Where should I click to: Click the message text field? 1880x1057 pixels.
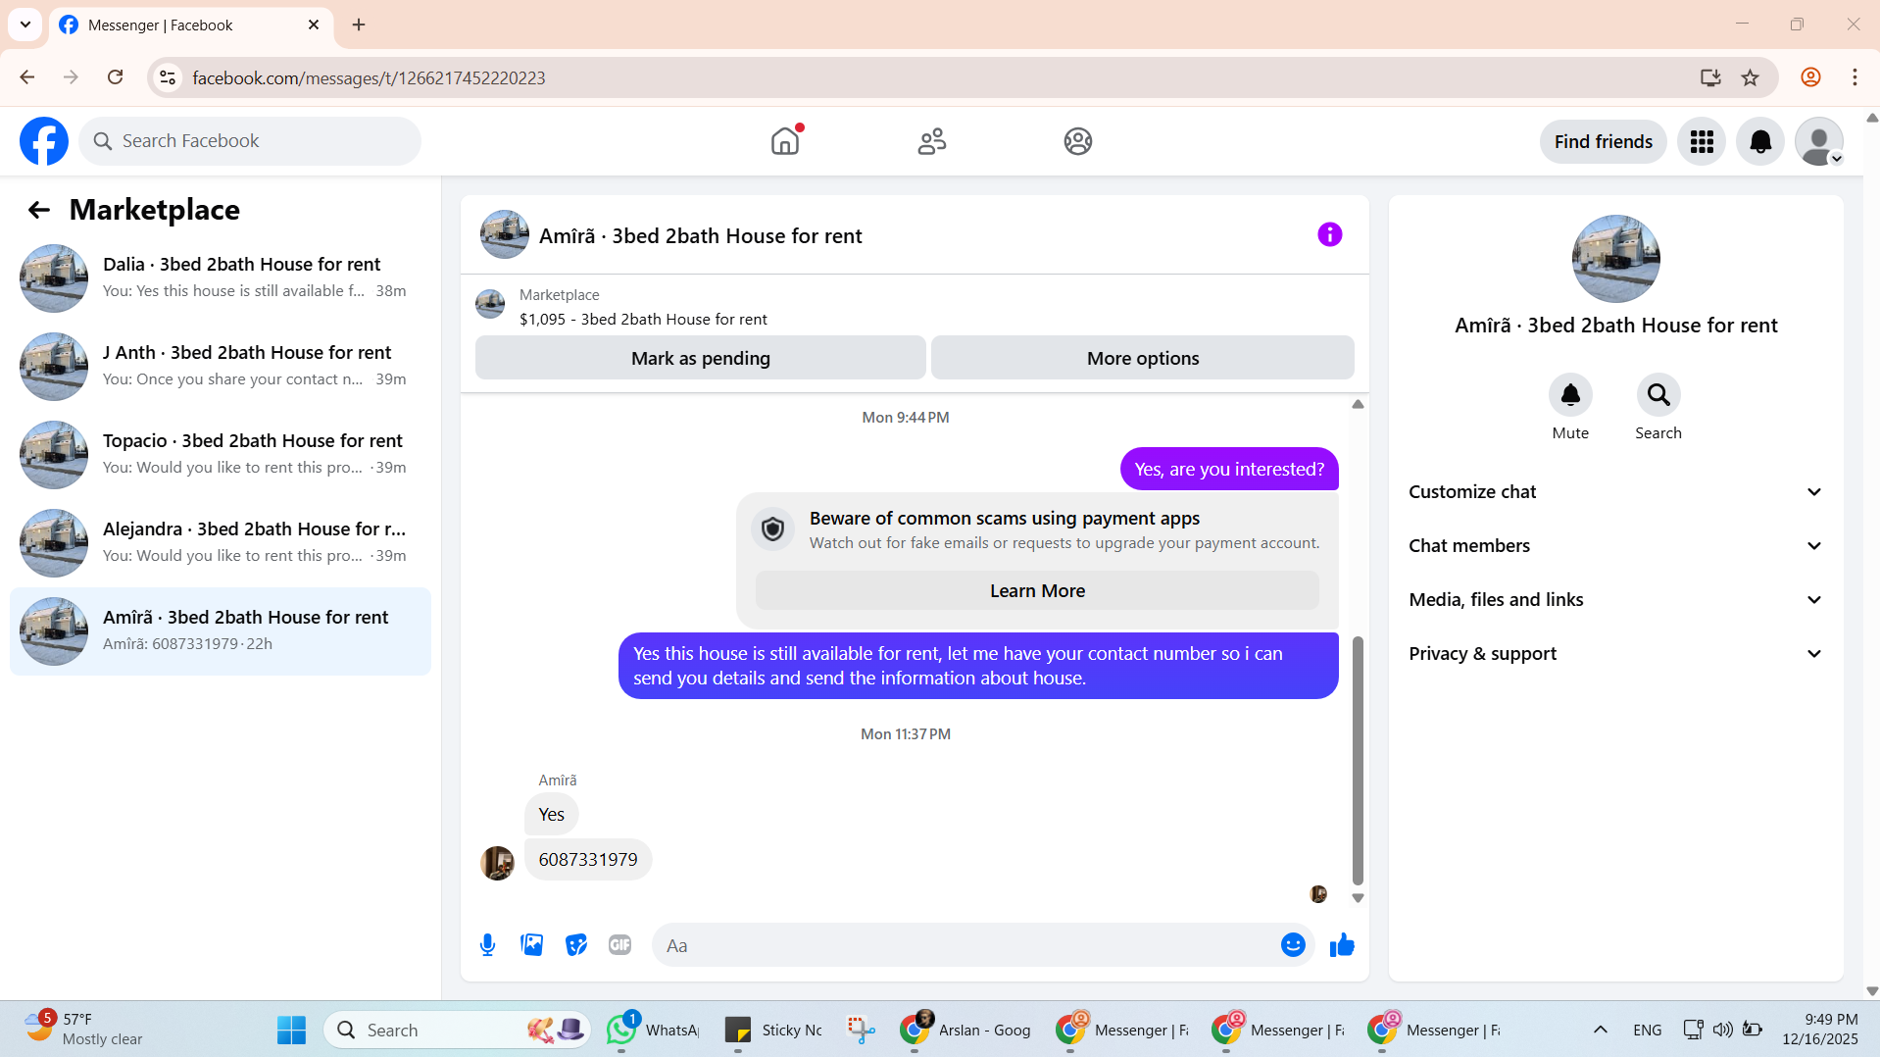point(965,945)
